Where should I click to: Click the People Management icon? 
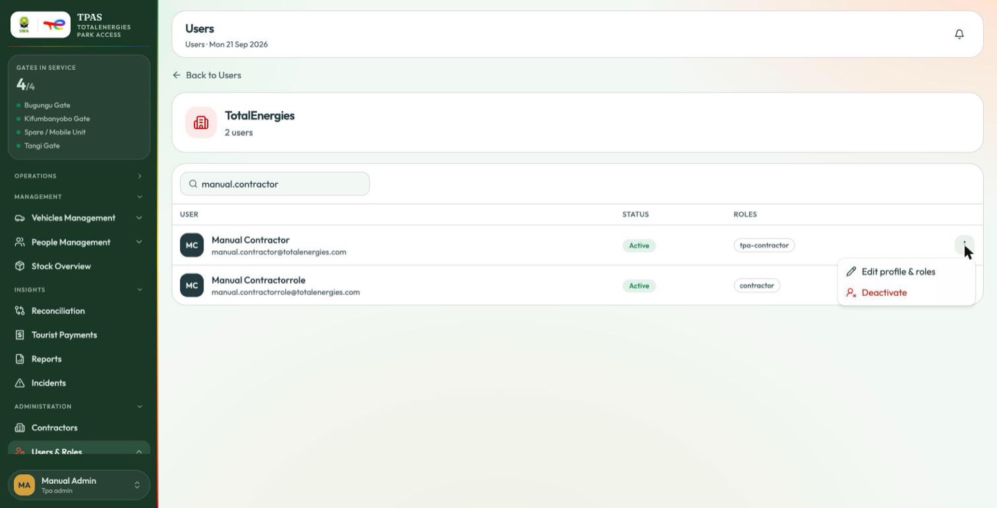(20, 242)
